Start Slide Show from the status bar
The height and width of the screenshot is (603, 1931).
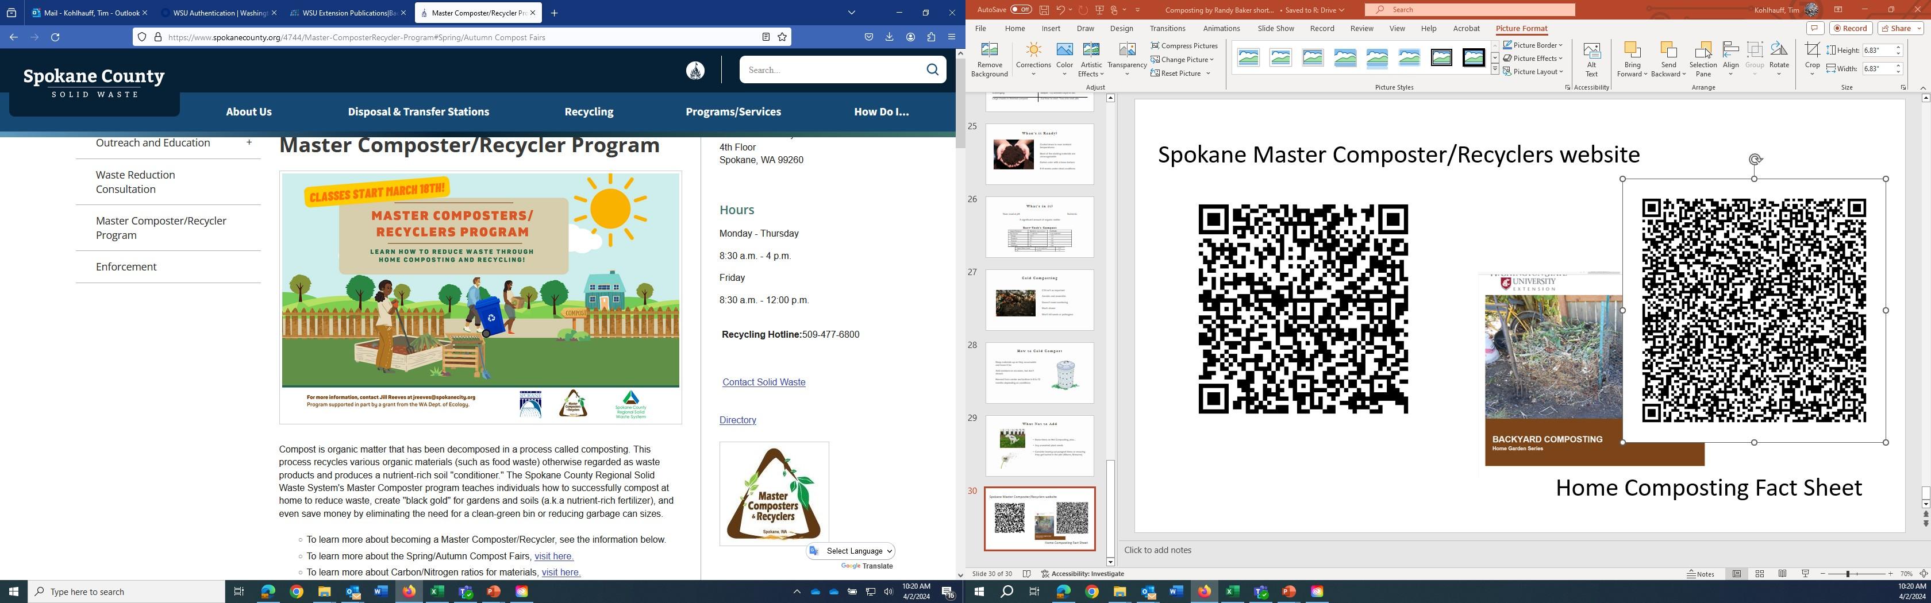point(1805,574)
